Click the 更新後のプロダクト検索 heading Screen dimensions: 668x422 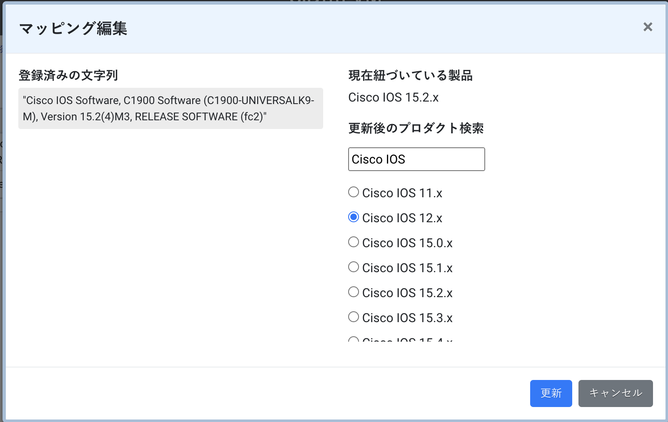click(416, 128)
